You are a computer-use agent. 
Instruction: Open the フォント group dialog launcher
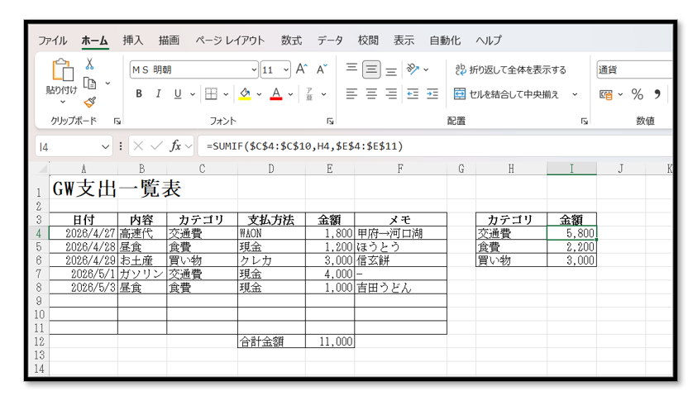[330, 121]
